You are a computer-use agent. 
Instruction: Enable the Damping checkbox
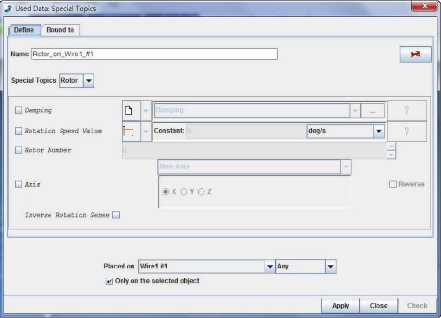coord(19,111)
